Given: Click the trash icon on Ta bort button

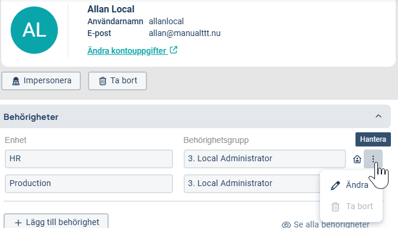Looking at the screenshot, I should click(x=103, y=81).
